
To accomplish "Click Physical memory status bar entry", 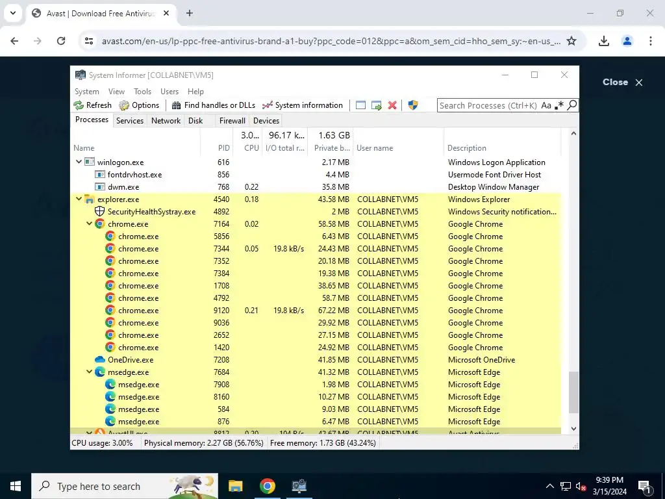I will pos(203,443).
